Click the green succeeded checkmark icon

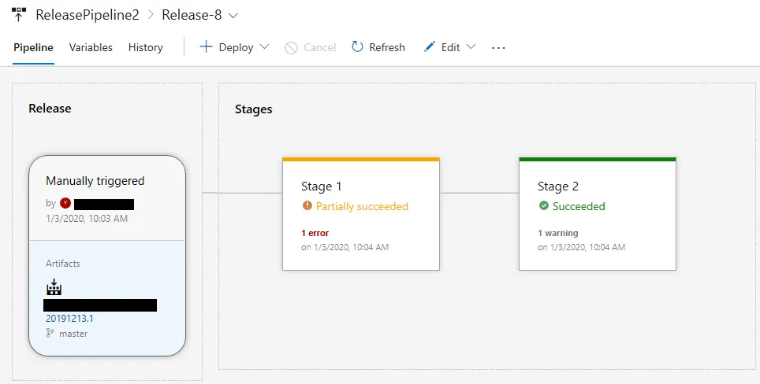point(543,206)
